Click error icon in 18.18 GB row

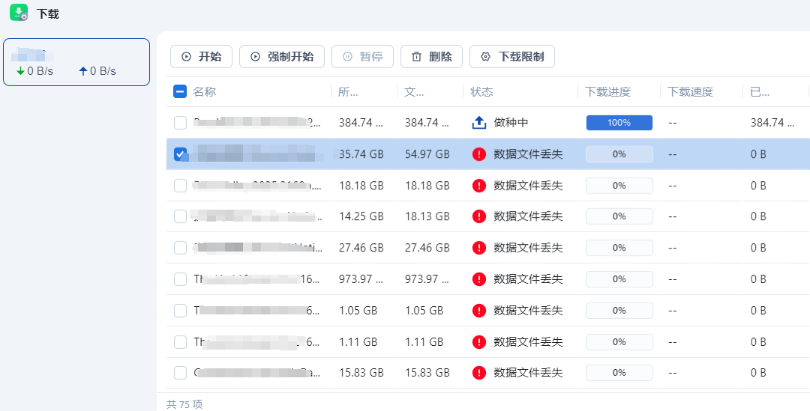tap(479, 186)
